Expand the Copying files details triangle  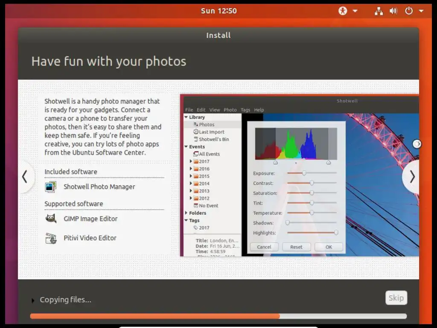(33, 300)
